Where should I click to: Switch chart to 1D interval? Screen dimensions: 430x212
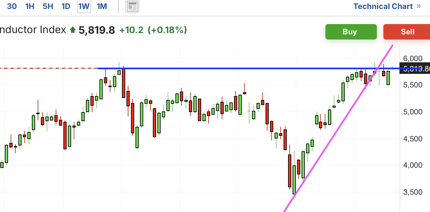tap(66, 6)
